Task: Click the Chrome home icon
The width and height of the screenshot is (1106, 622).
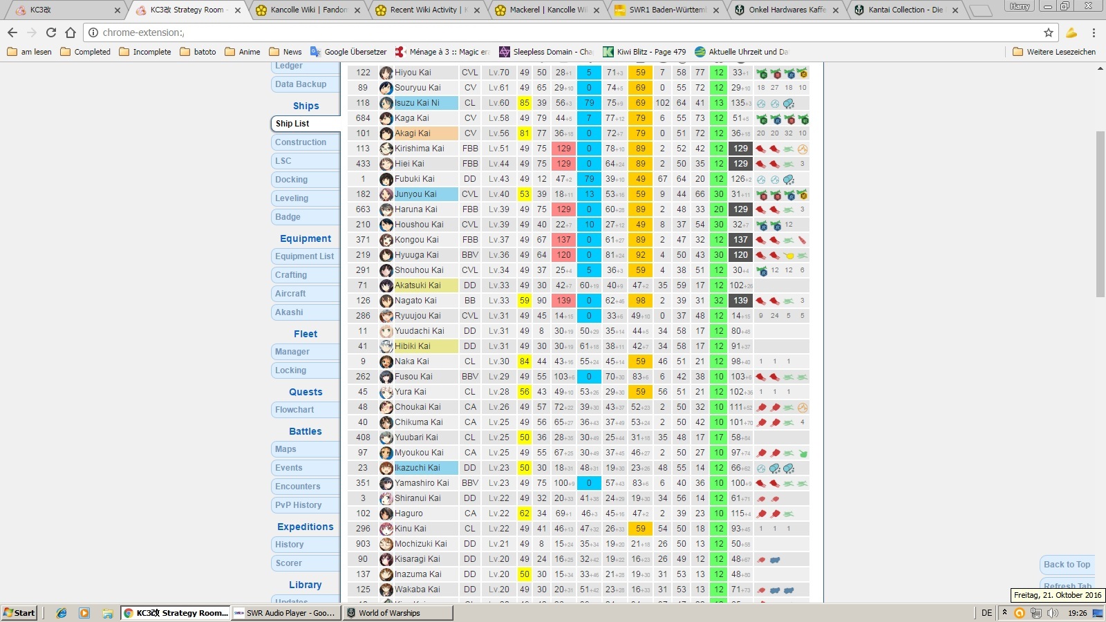Action: coord(71,32)
